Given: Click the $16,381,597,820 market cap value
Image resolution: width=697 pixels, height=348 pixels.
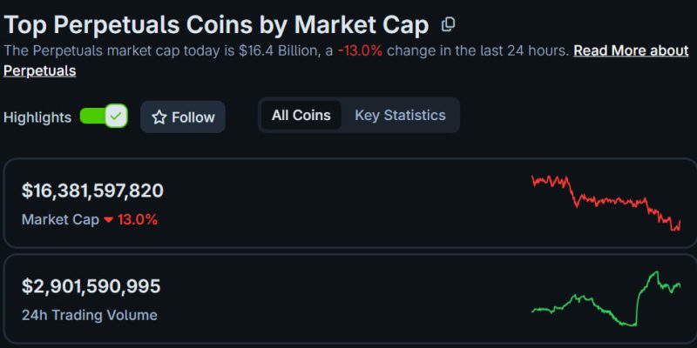Looking at the screenshot, I should coord(92,191).
